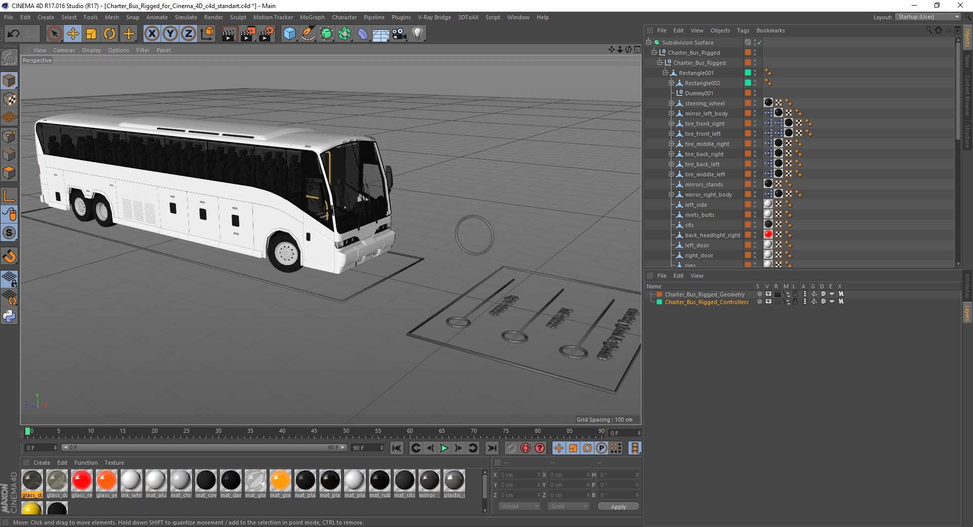Expand tire_back_left object
Screen dimensions: 973x527
[x=671, y=164]
